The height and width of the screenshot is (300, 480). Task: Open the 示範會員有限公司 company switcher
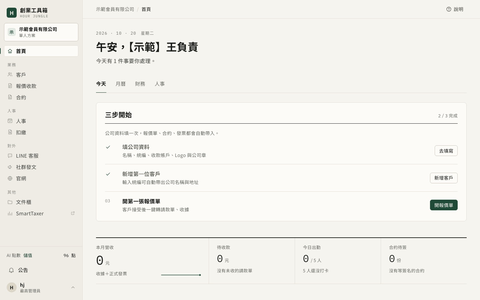point(41,32)
